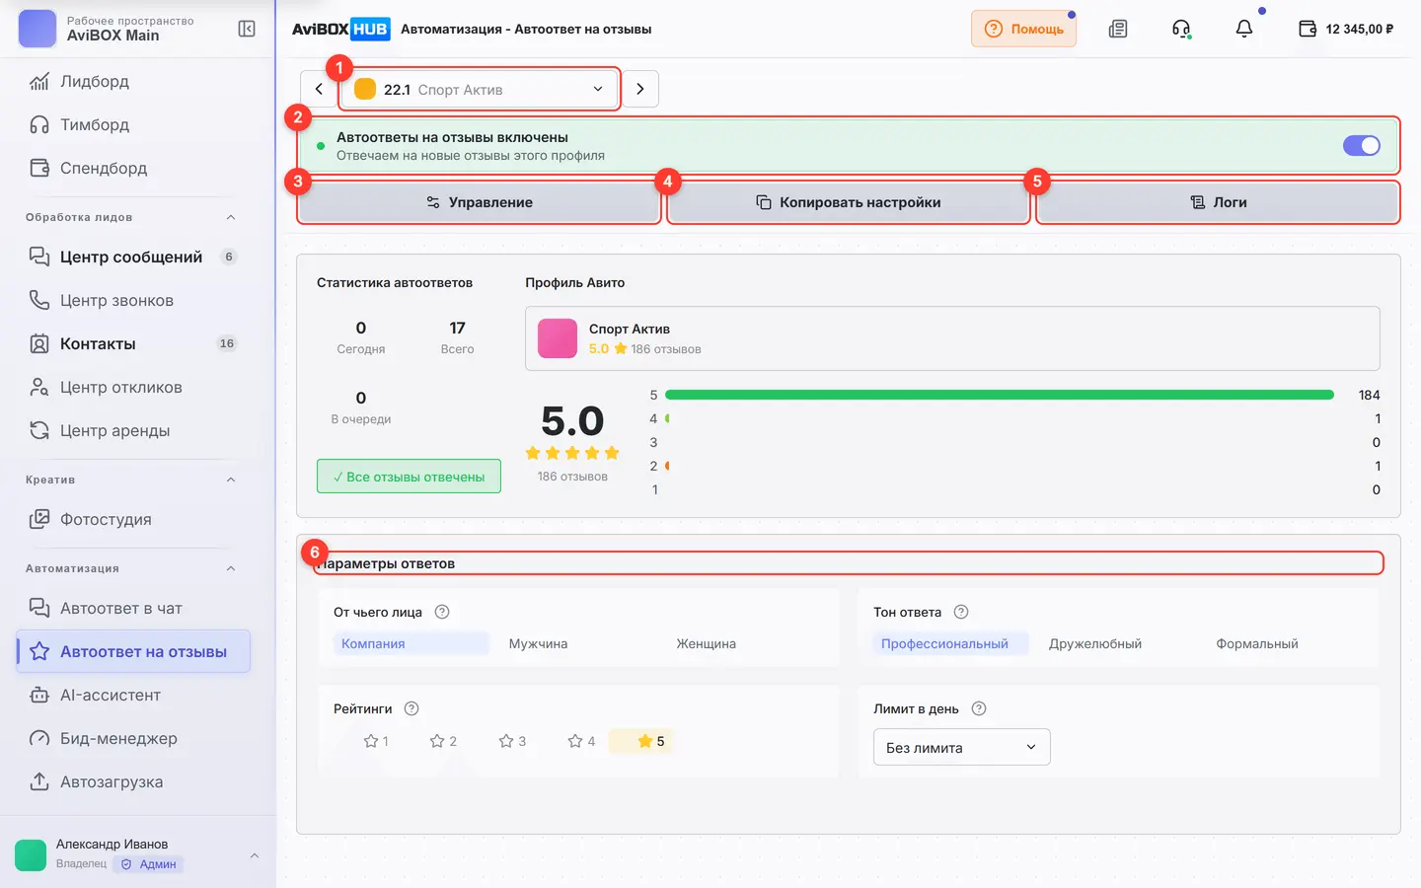Expand the Александр Иванов user menu

[x=255, y=855]
